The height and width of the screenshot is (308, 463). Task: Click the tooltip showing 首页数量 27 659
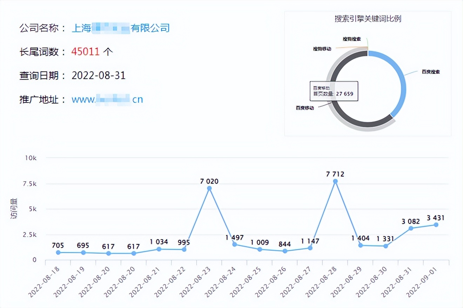point(334,92)
